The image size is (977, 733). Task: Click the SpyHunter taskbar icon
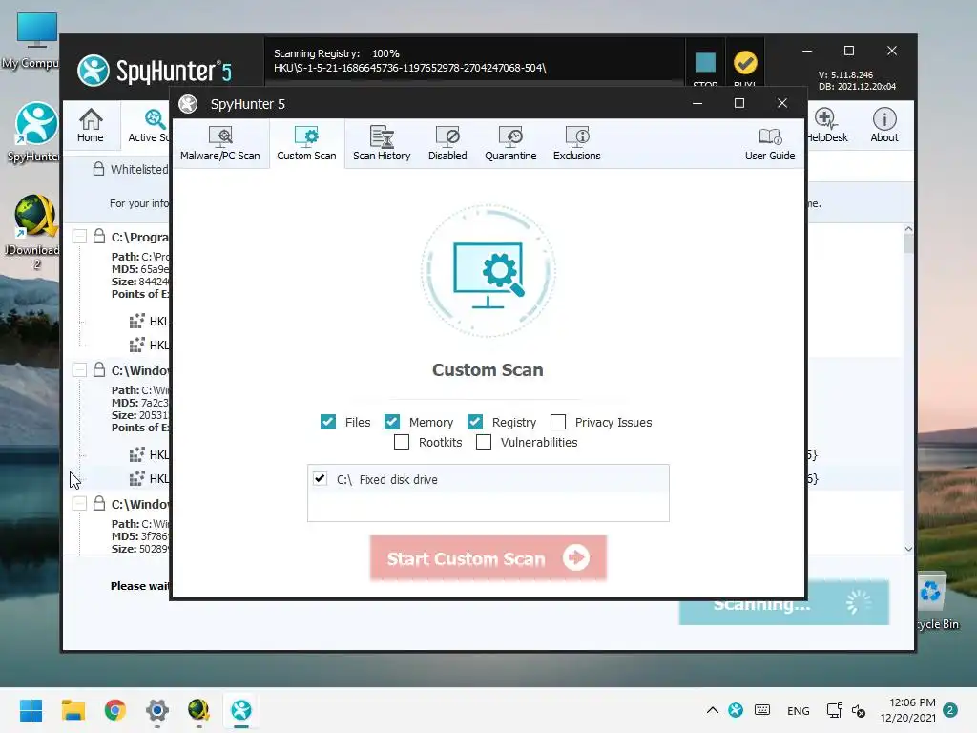point(241,710)
